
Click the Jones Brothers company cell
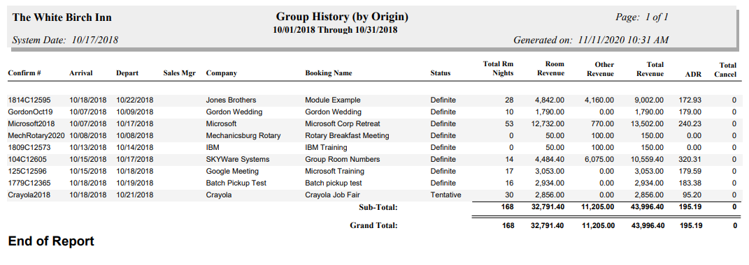pyautogui.click(x=231, y=100)
